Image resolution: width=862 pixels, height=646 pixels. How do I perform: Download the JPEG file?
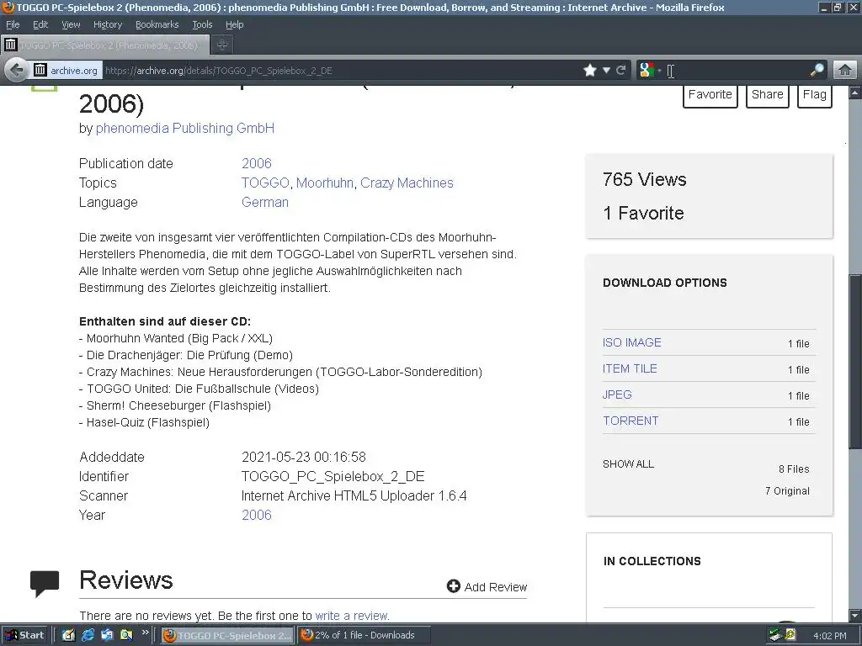[x=617, y=394]
